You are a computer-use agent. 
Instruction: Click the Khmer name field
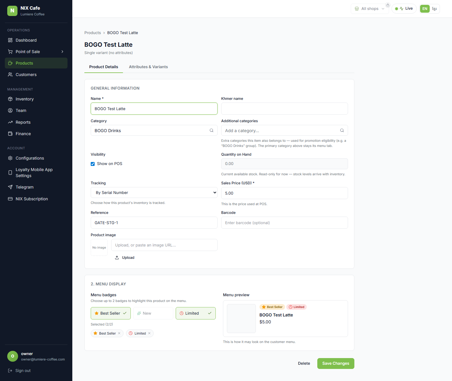pos(284,109)
